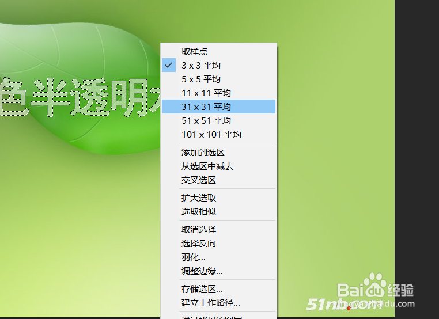Click 取消选择 to deselect
The image size is (439, 319).
coord(219,229)
